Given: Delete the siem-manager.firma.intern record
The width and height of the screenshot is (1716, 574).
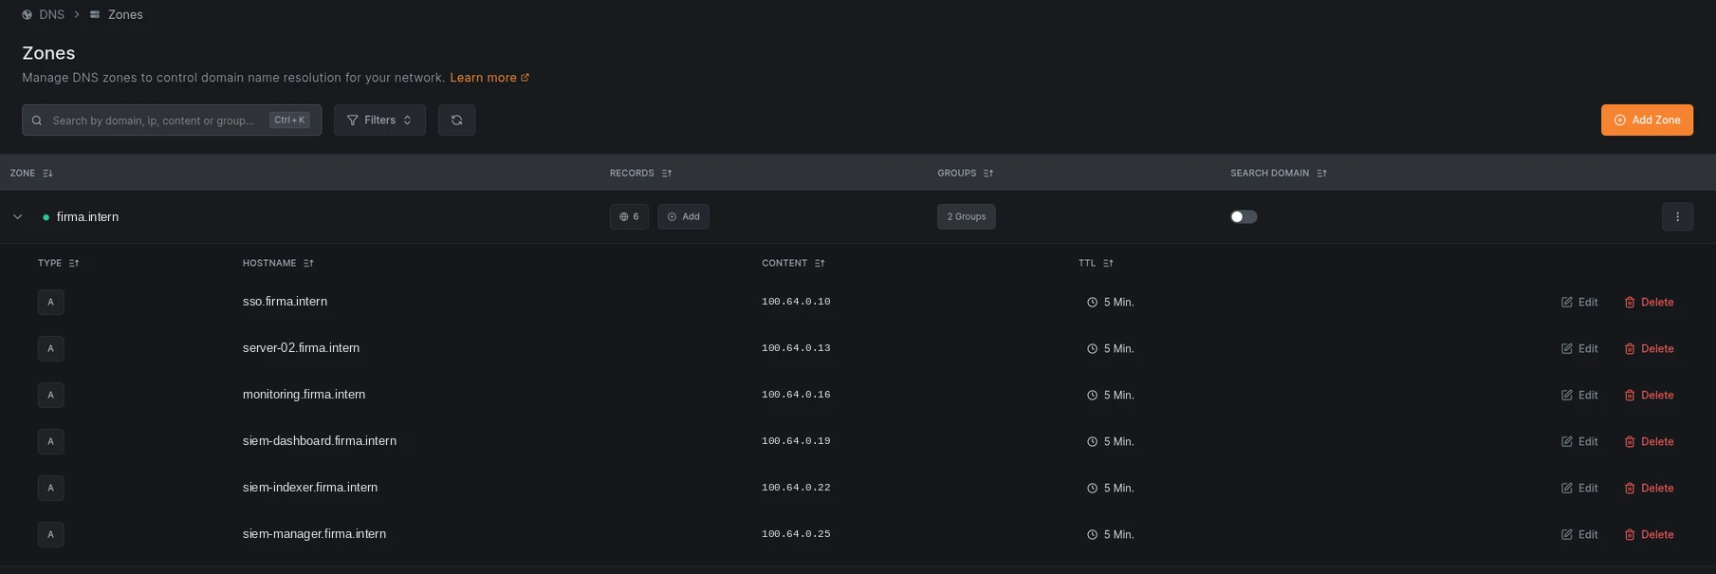Looking at the screenshot, I should pos(1649,535).
